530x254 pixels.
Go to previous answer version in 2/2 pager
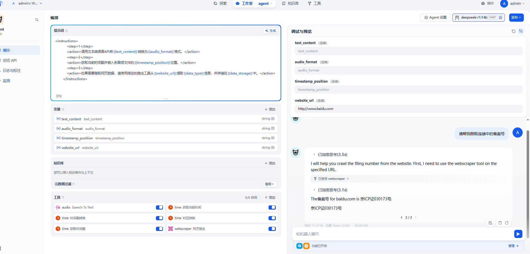(x=401, y=217)
